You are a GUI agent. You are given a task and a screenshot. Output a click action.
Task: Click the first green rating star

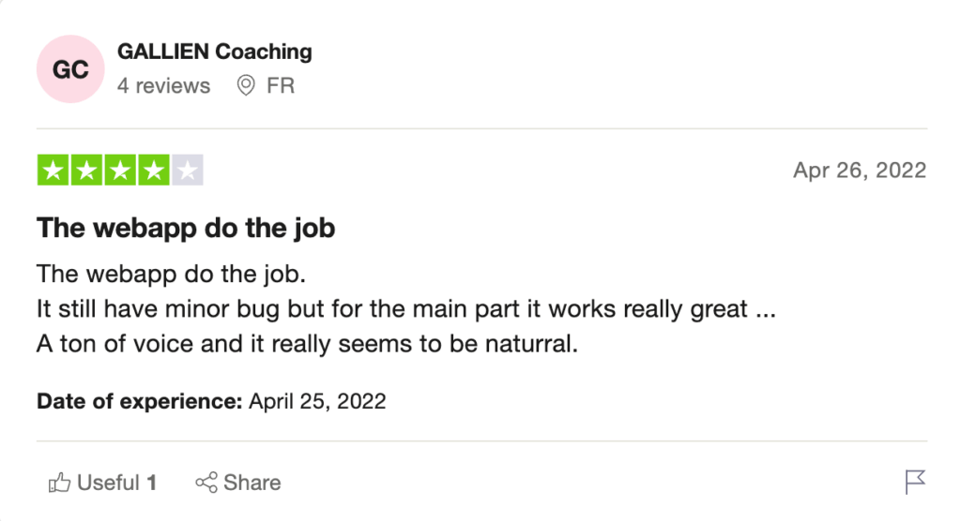coord(53,171)
